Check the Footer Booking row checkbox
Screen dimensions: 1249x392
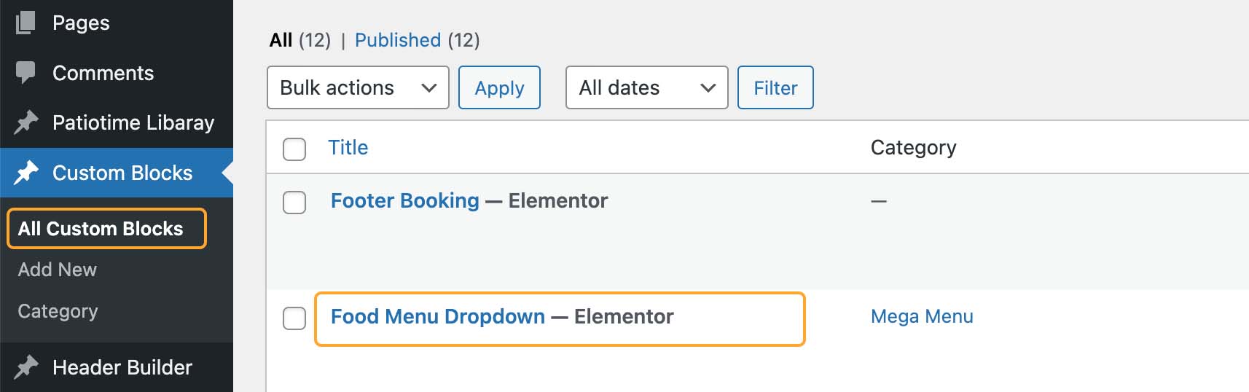click(294, 202)
